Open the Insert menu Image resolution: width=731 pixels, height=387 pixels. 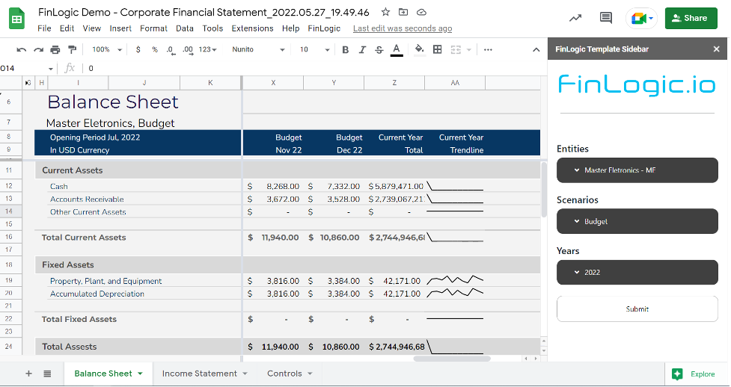(120, 28)
